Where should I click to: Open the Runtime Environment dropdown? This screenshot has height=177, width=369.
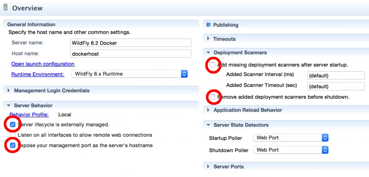point(130,74)
